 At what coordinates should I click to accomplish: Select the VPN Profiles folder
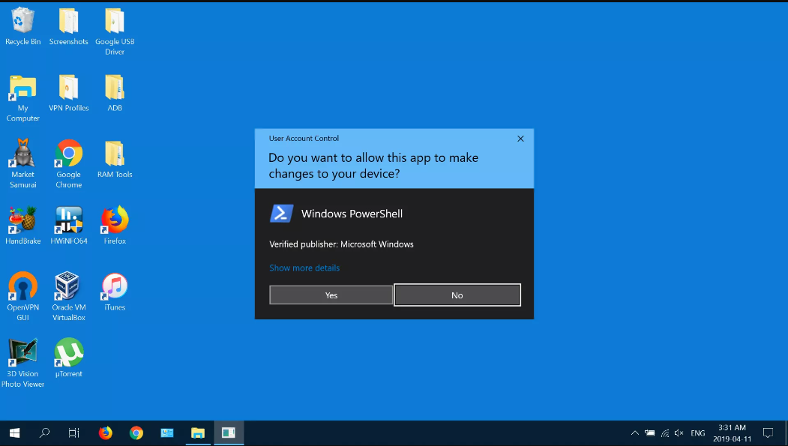click(x=68, y=94)
